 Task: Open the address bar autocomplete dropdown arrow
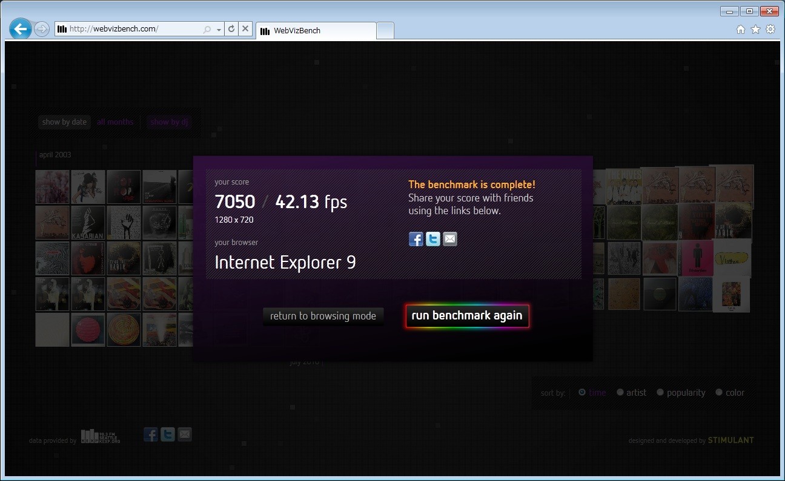(x=218, y=29)
